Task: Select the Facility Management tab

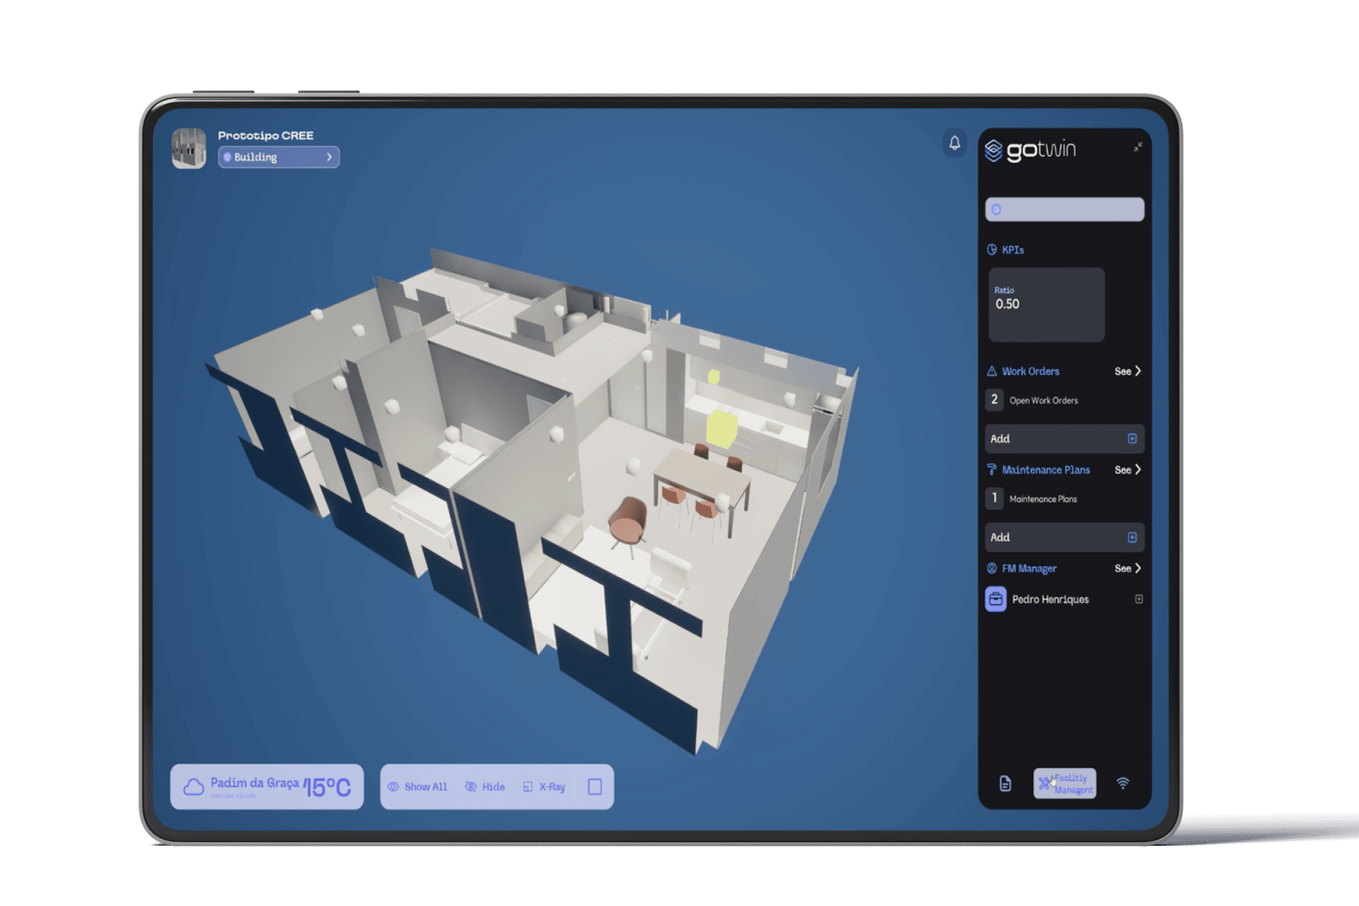Action: pos(1064,784)
